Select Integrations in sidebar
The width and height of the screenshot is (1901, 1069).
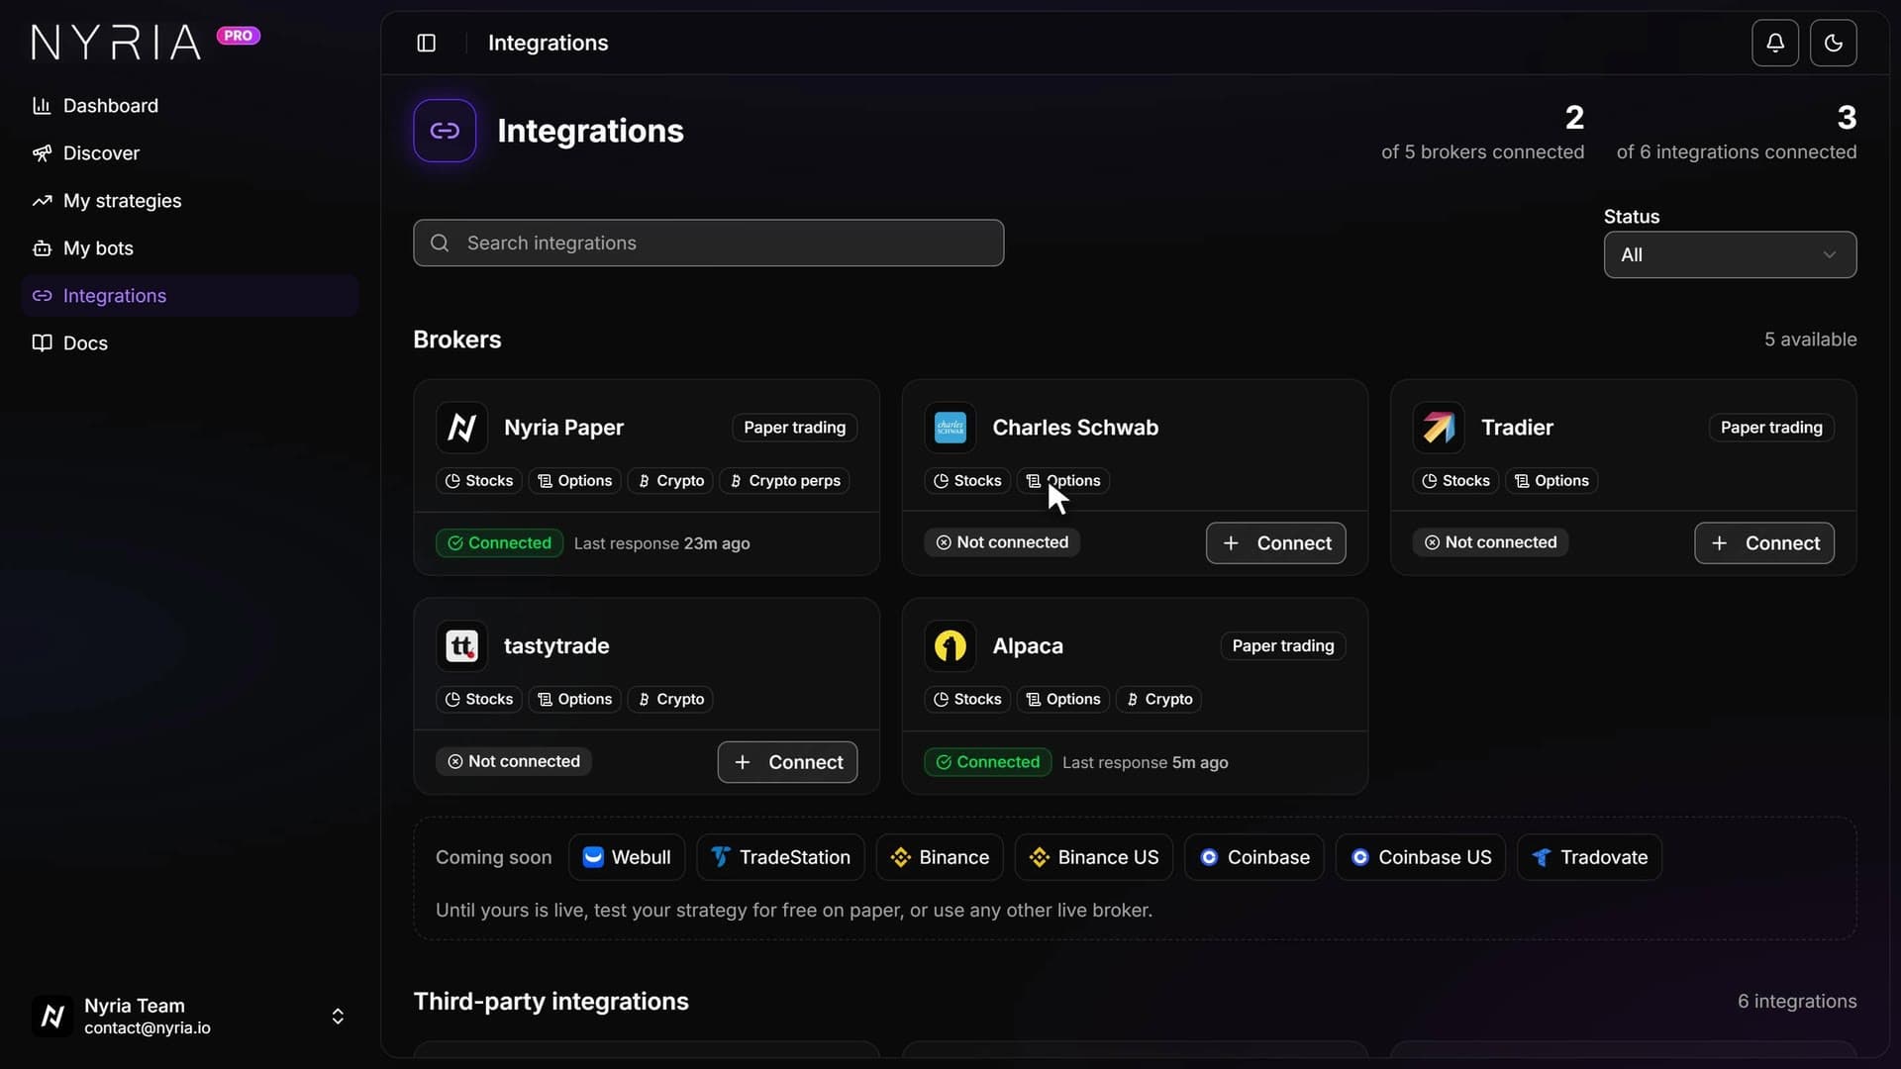pyautogui.click(x=190, y=296)
